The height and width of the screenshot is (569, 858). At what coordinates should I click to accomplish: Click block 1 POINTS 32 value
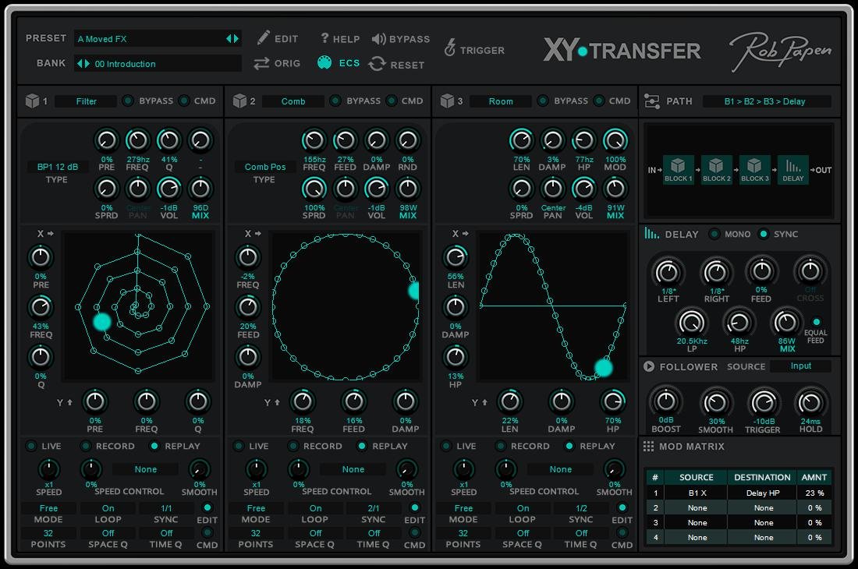pos(48,533)
